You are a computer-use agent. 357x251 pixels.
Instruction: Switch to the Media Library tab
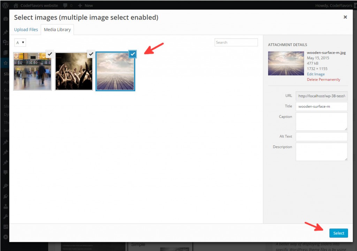click(57, 30)
